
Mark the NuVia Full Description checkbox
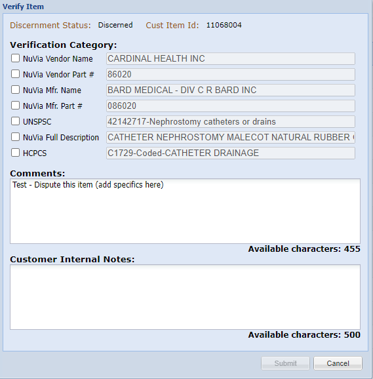(x=15, y=137)
